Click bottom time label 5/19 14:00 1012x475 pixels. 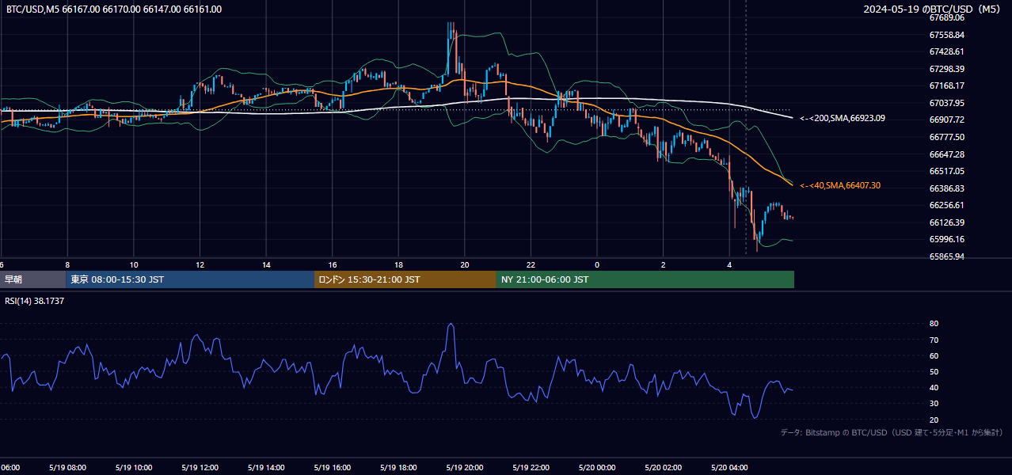266,467
